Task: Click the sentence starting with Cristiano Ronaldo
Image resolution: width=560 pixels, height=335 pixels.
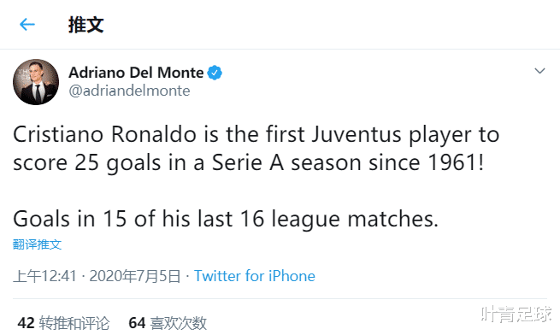Action: [256, 149]
